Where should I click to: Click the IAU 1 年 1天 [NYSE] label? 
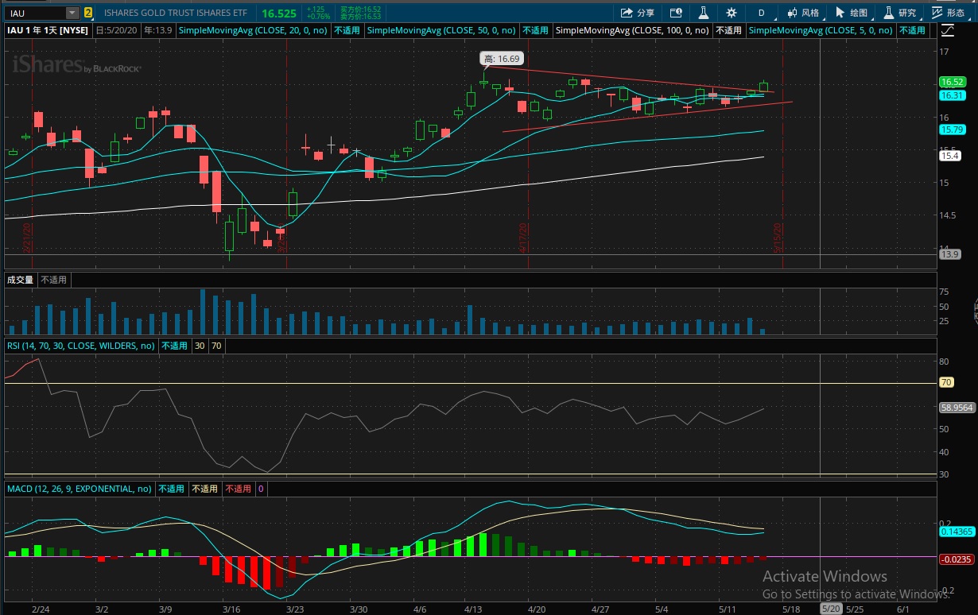(x=48, y=30)
